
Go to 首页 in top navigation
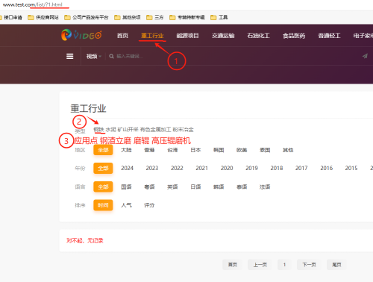click(x=122, y=36)
